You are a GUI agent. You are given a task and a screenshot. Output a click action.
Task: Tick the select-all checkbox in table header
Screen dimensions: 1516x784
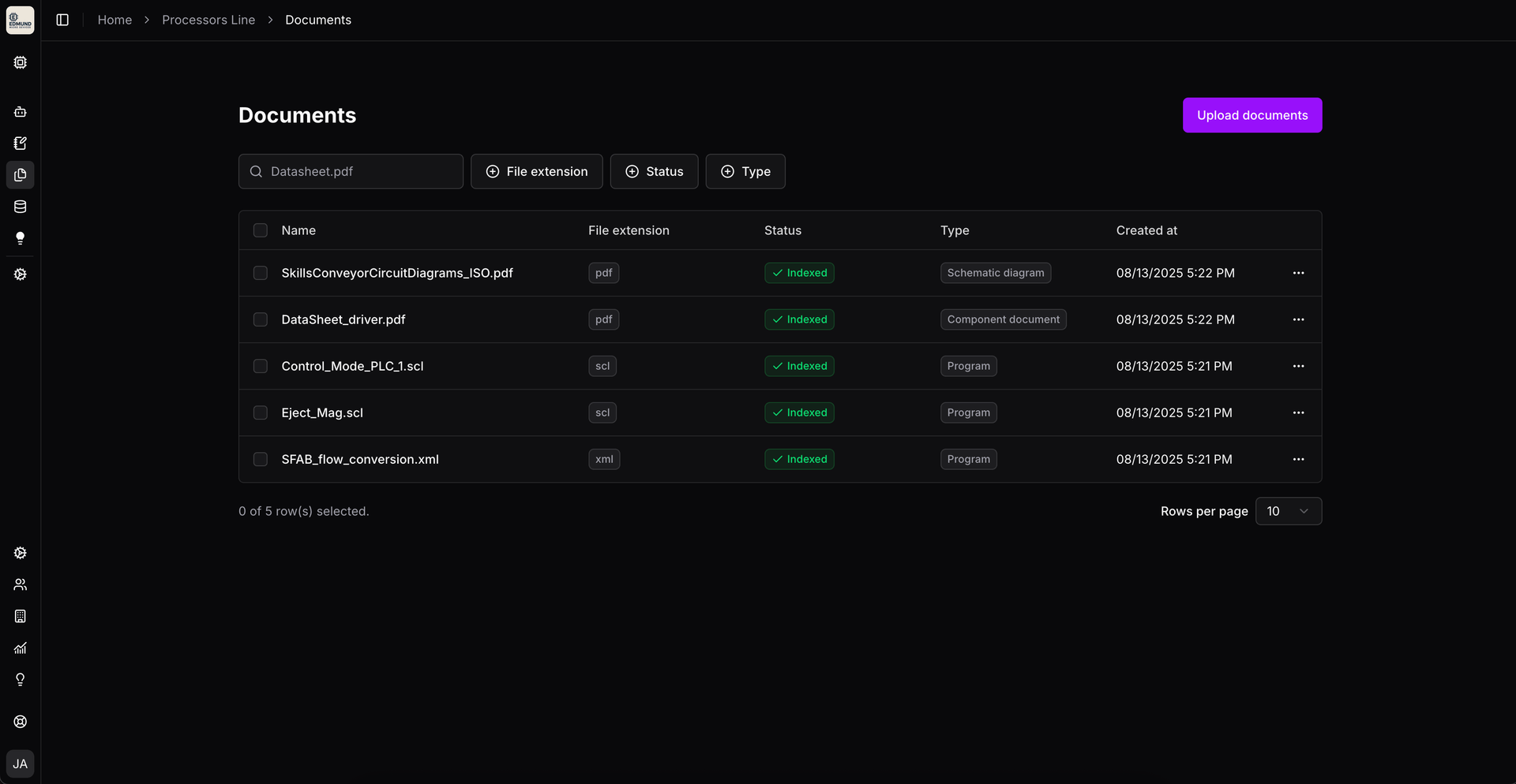coord(261,230)
